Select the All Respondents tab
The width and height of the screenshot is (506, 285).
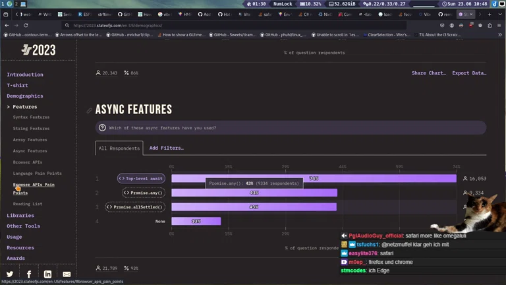(119, 148)
